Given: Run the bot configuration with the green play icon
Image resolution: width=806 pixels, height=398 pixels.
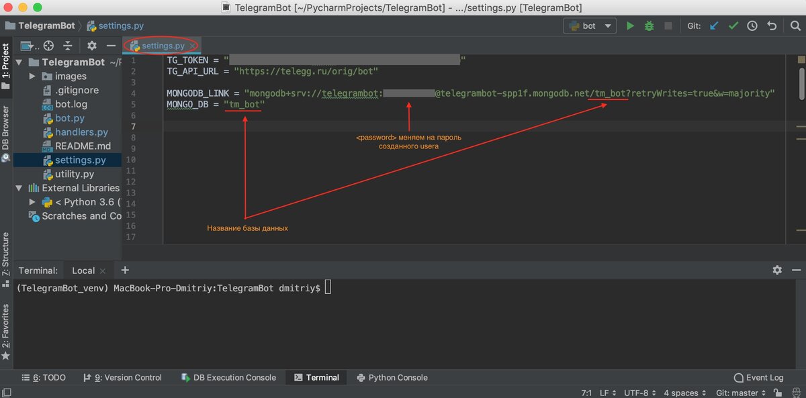Looking at the screenshot, I should click(x=630, y=26).
